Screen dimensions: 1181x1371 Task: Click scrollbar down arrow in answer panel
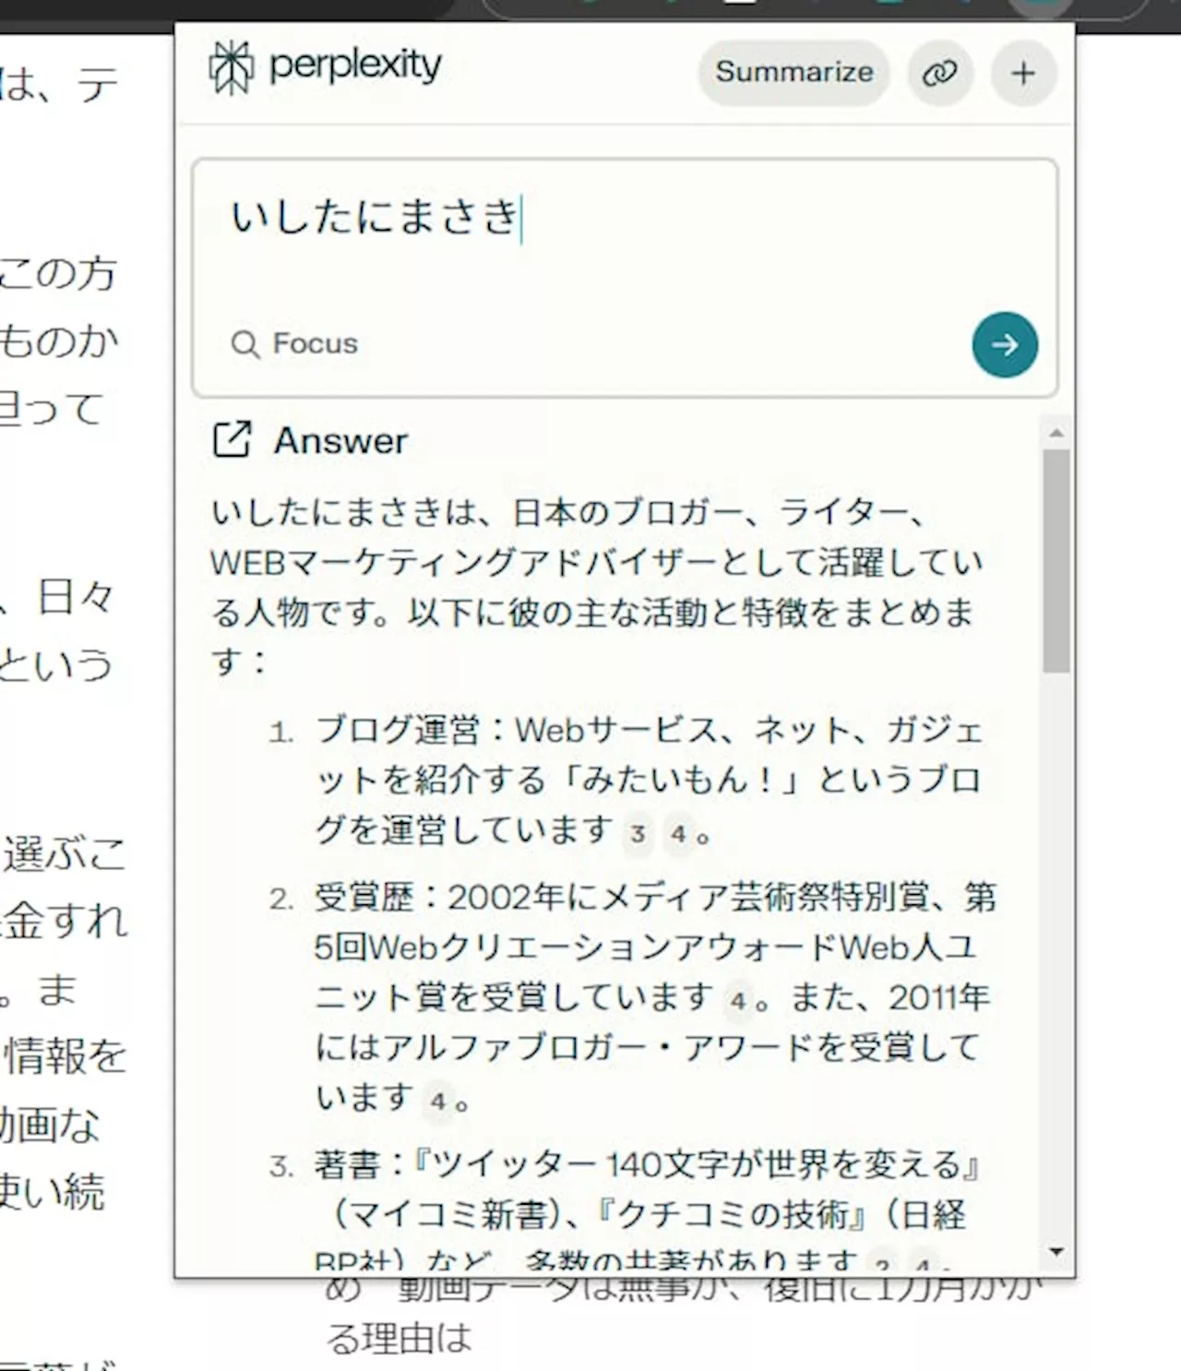[x=1056, y=1252]
